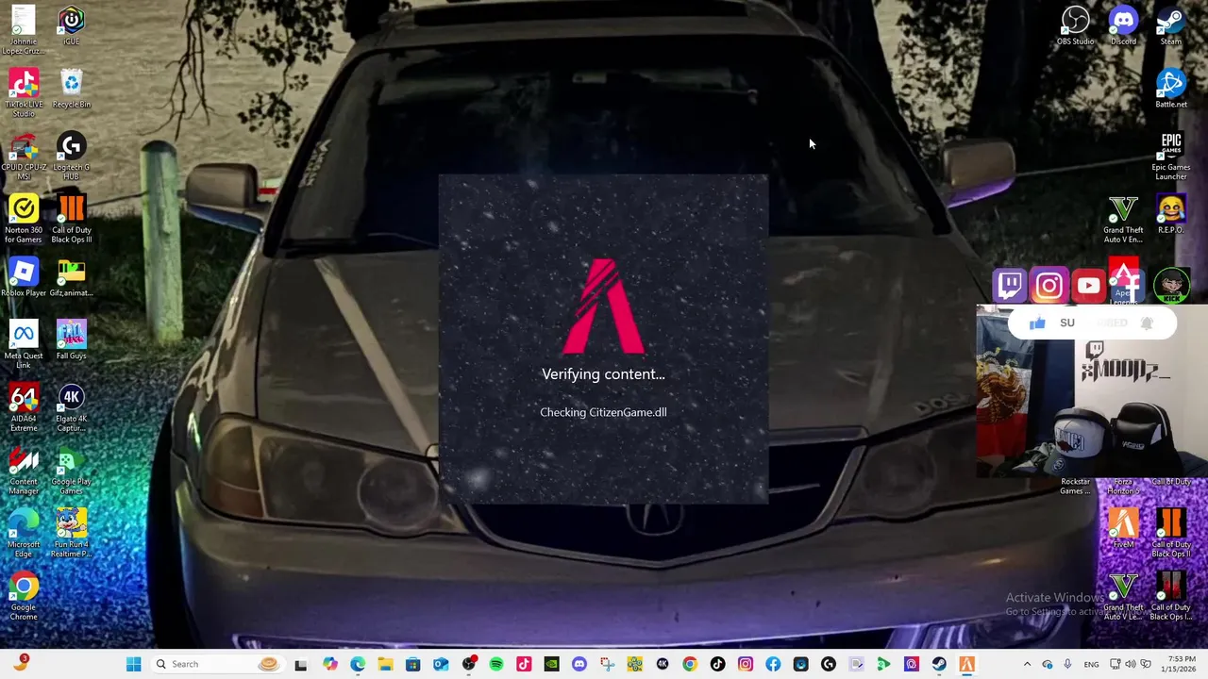Viewport: 1208px width, 679px height.
Task: Open the Johnnie Lopez Cruz document icon
Action: click(x=24, y=30)
